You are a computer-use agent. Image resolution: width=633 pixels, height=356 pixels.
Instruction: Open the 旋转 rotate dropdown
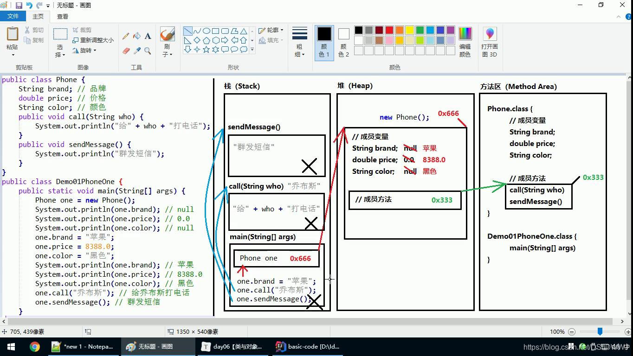click(x=85, y=51)
